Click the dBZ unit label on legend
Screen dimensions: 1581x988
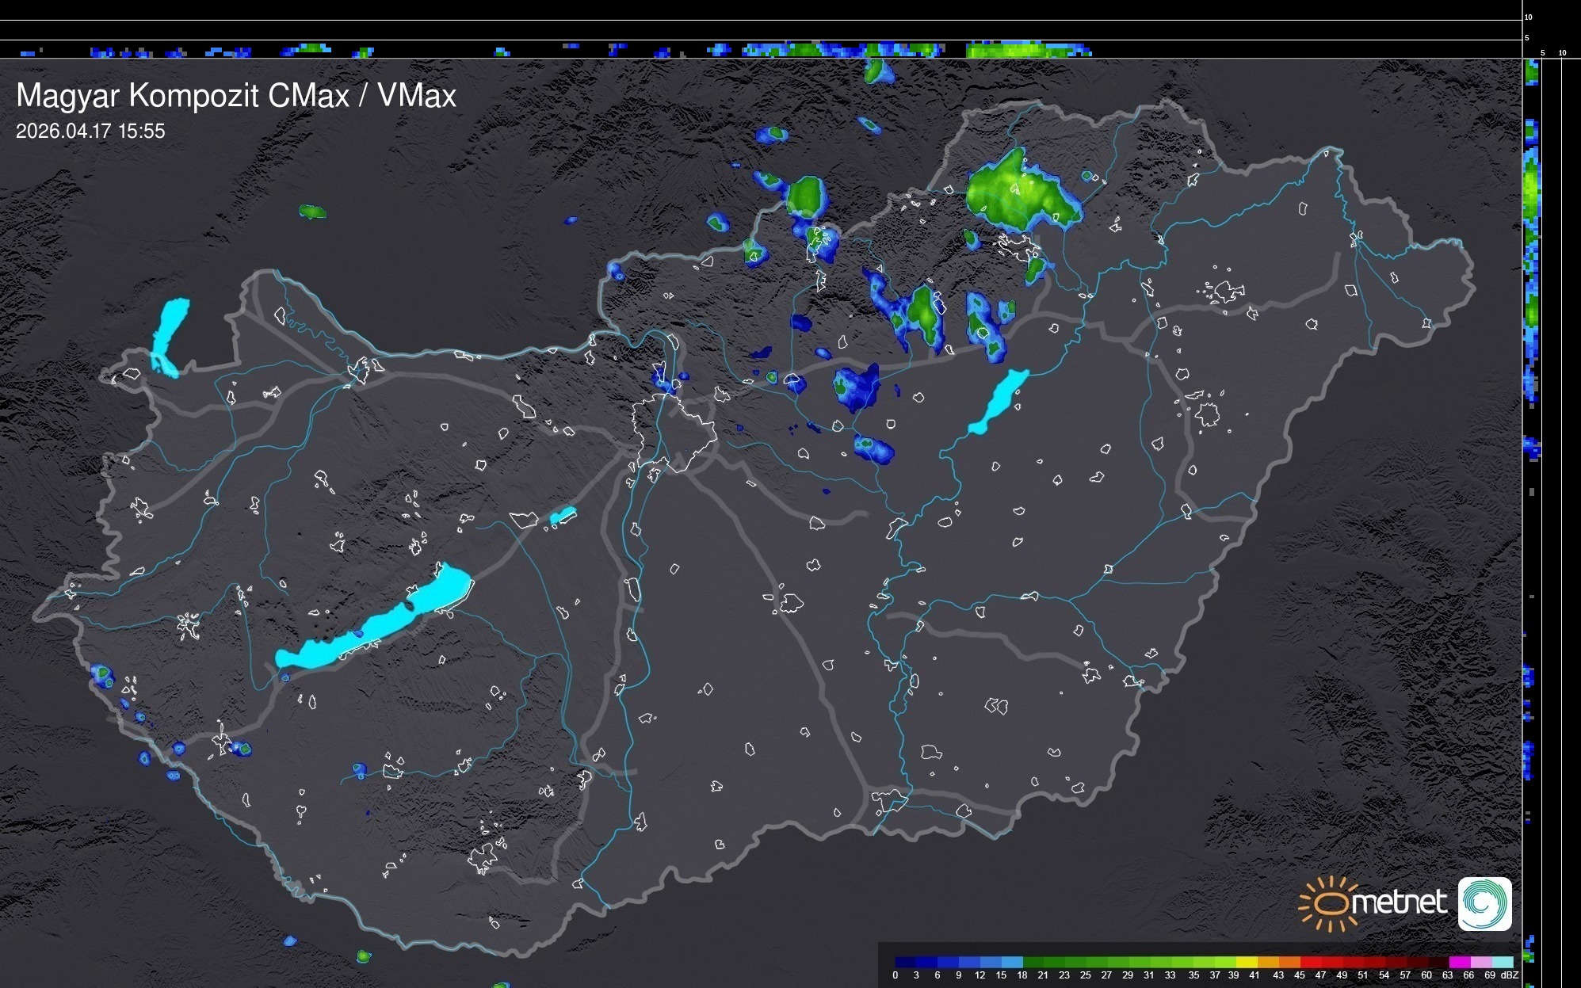pos(1509,975)
